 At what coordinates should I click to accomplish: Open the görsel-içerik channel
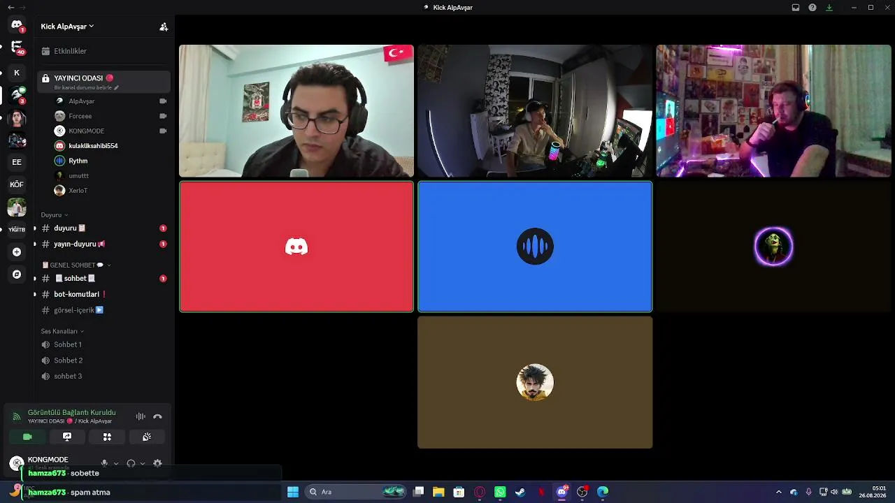(103, 310)
